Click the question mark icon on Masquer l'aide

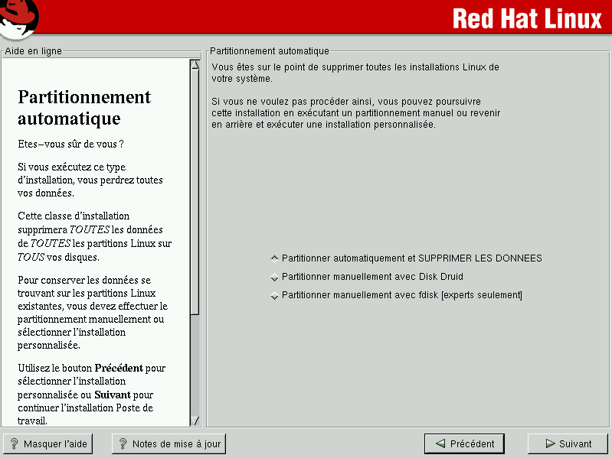click(14, 443)
